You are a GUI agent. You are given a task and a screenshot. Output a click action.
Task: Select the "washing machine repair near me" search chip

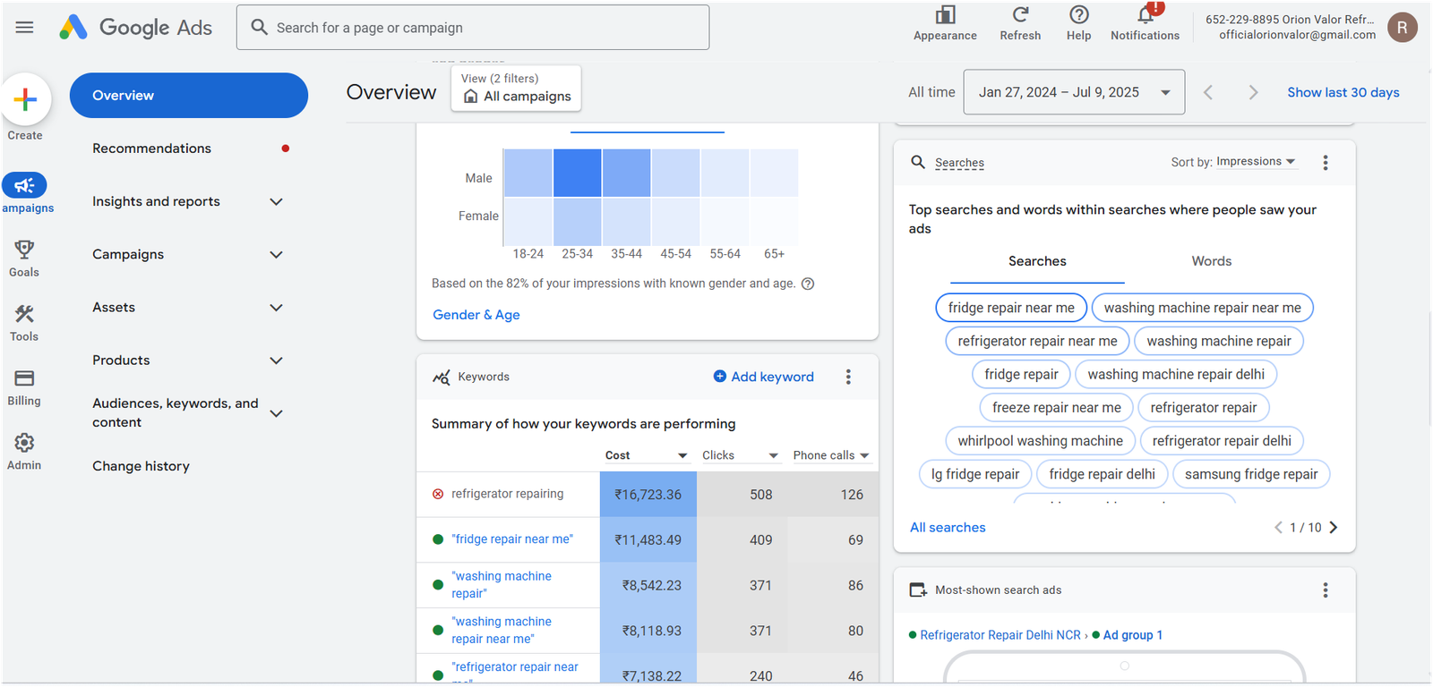[1203, 308]
